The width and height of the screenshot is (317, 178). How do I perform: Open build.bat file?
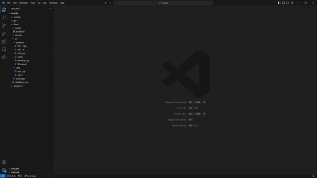(x=31, y=32)
